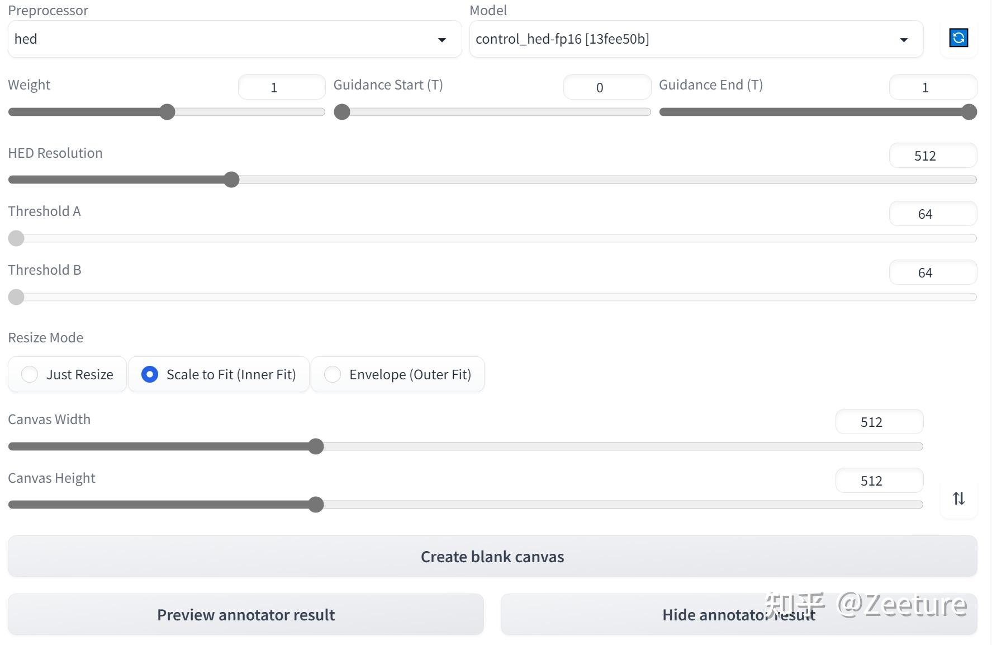Open the Preprocessor dropdown showing hed
Screen dimensions: 992x645
click(235, 39)
